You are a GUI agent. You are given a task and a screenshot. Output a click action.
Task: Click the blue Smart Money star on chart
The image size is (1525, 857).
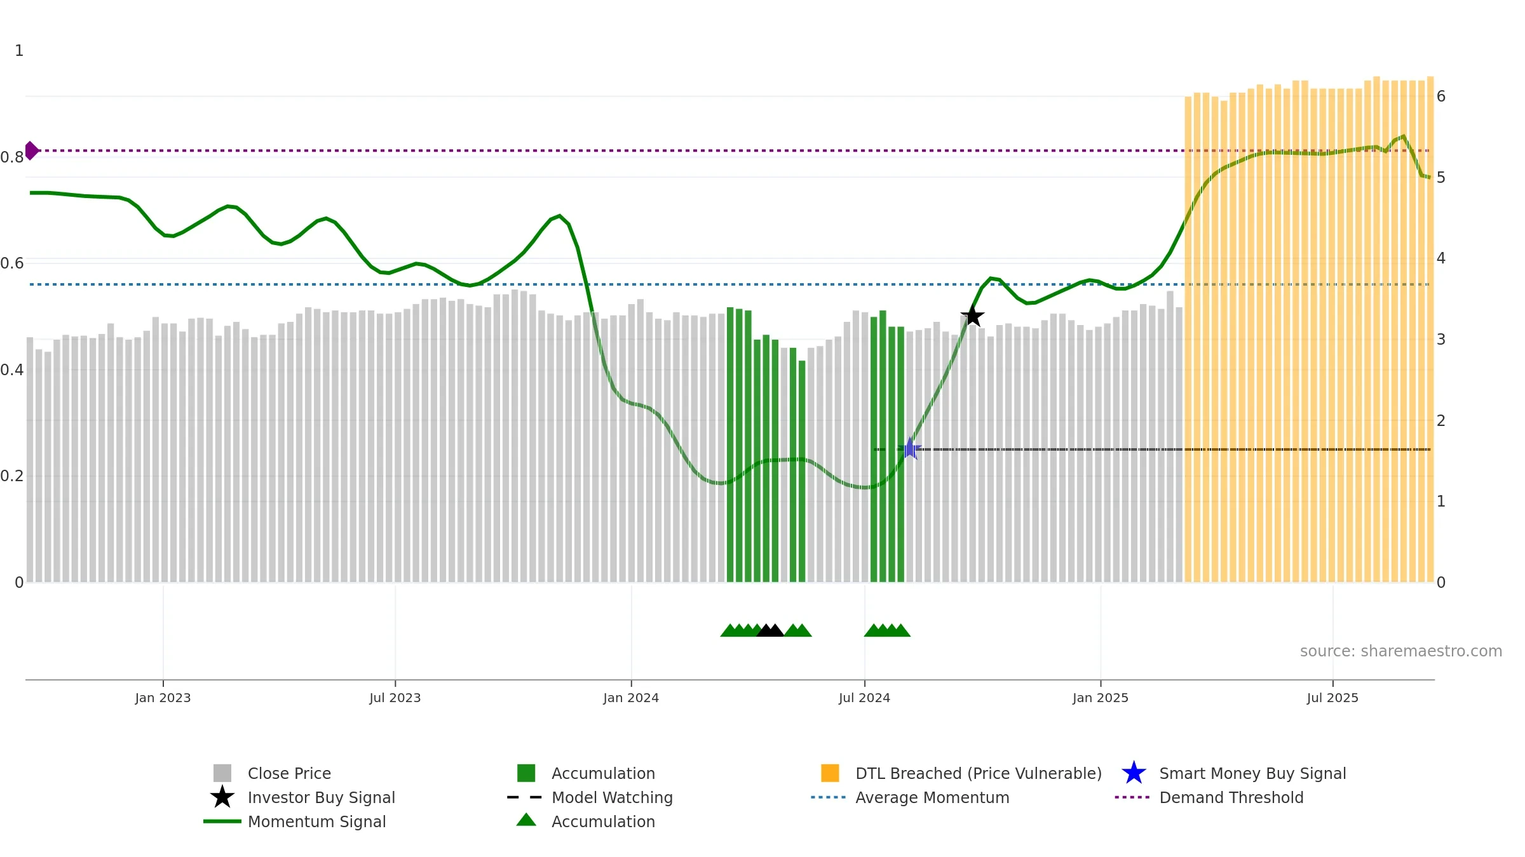point(910,449)
